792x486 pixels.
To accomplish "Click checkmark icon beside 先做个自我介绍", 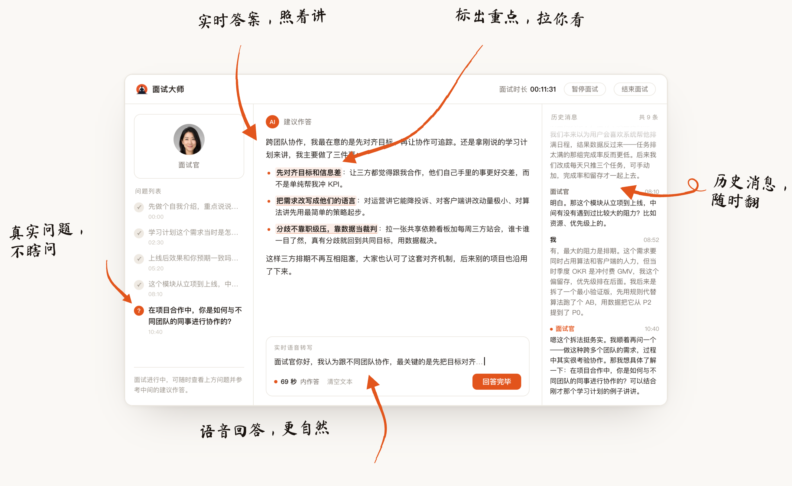I will tap(139, 207).
